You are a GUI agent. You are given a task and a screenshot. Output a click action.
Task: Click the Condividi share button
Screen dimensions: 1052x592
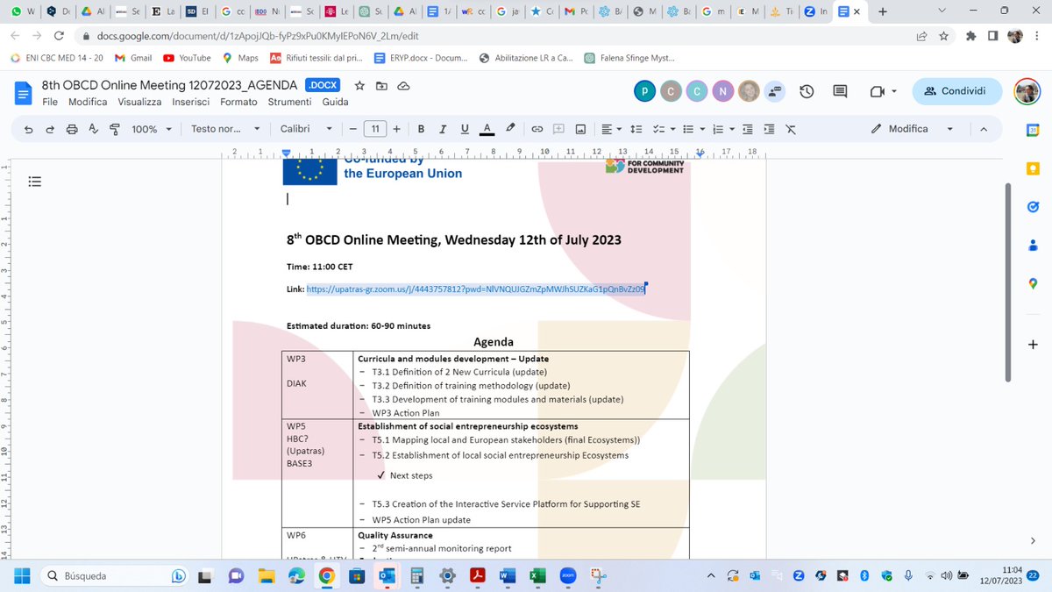click(956, 91)
